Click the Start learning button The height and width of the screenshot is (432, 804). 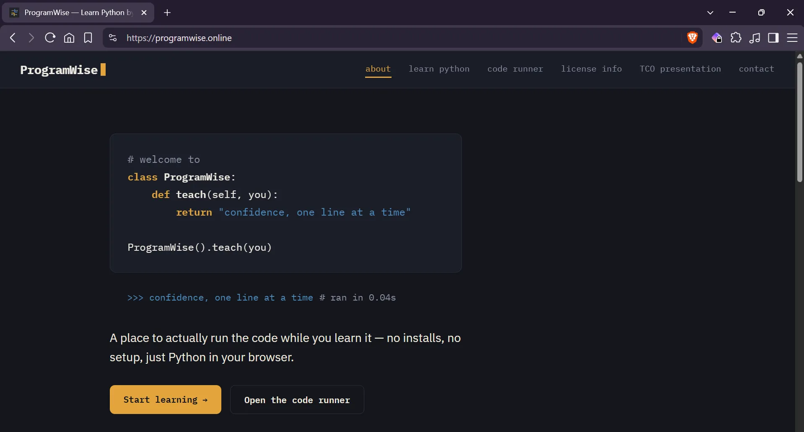coord(166,399)
